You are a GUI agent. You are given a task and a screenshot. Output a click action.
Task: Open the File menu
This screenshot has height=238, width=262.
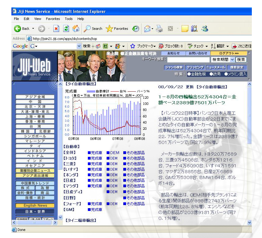coord(16,19)
